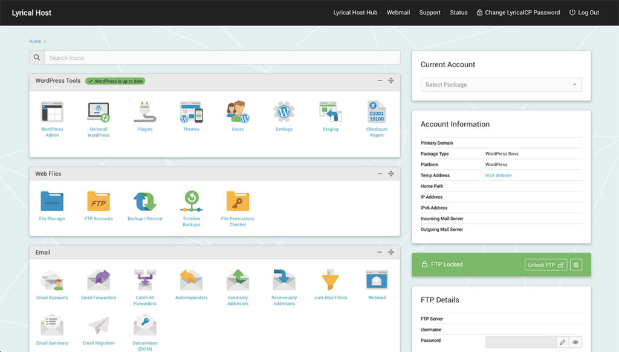The height and width of the screenshot is (352, 619).
Task: Open Send-only Addresses icon
Action: pyautogui.click(x=238, y=281)
